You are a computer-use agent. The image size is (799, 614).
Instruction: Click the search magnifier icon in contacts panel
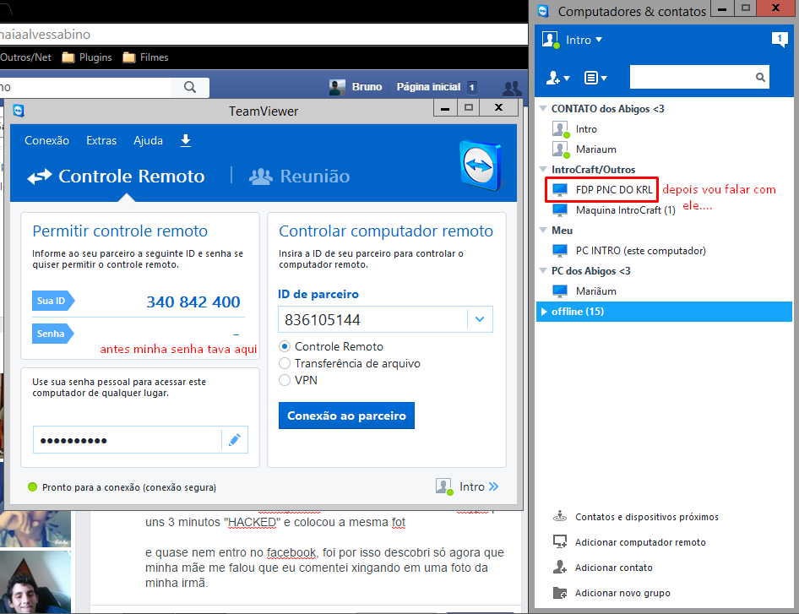[760, 77]
